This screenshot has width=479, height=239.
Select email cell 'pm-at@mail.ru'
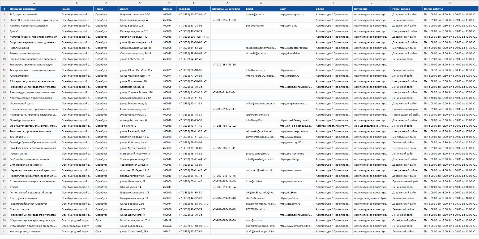pos(261,26)
